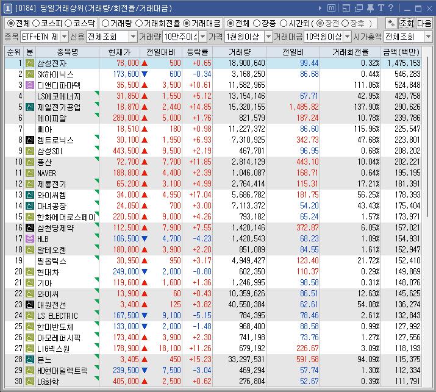This screenshot has height=392, width=436.
Task: Select the 코스닥 radio button
Action: (x=68, y=23)
